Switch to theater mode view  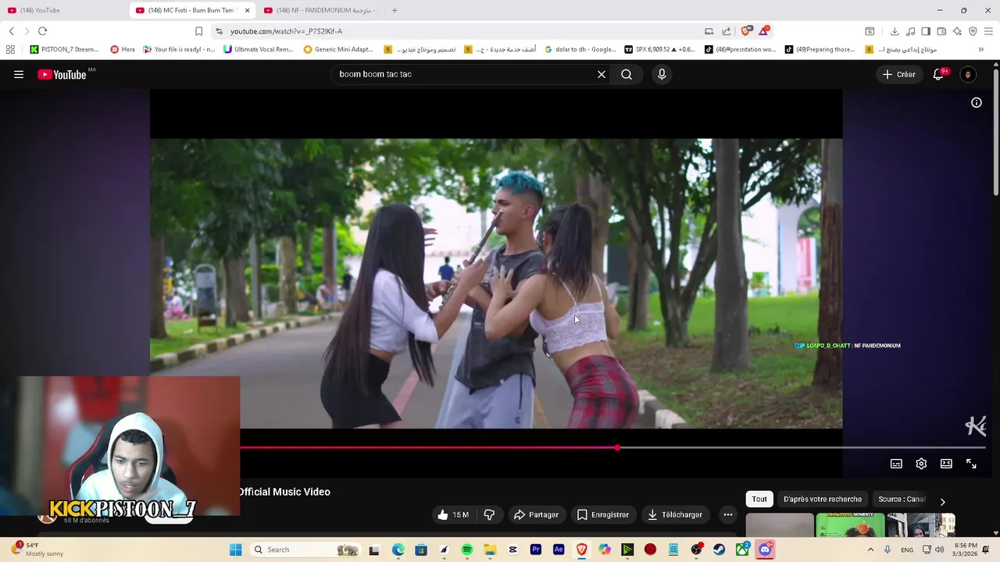pos(946,464)
